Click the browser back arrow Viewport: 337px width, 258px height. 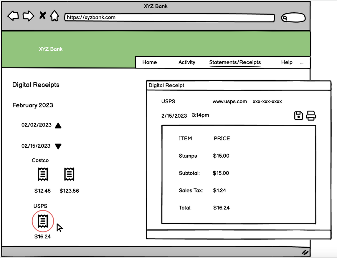coord(13,16)
